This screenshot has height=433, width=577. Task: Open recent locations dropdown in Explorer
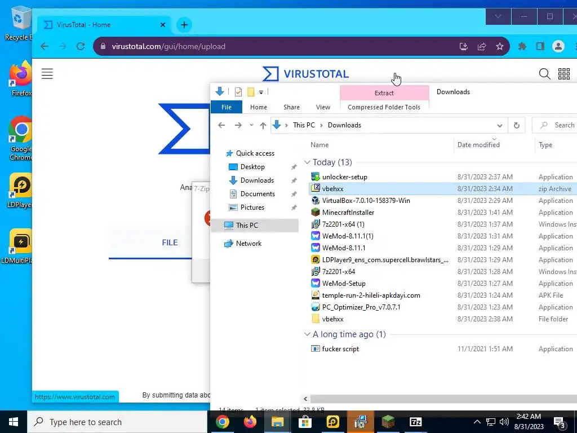coord(251,125)
